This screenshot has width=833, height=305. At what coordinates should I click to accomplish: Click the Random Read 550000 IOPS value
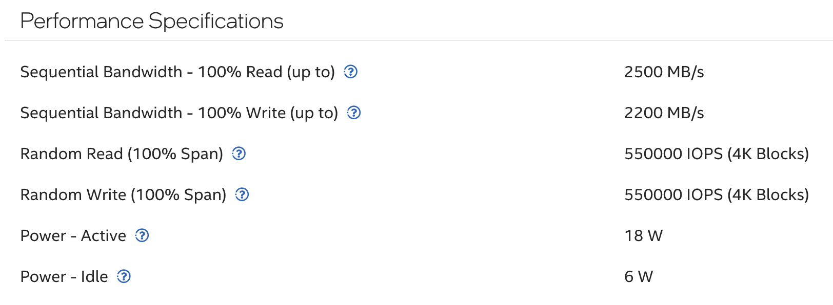[x=716, y=154]
